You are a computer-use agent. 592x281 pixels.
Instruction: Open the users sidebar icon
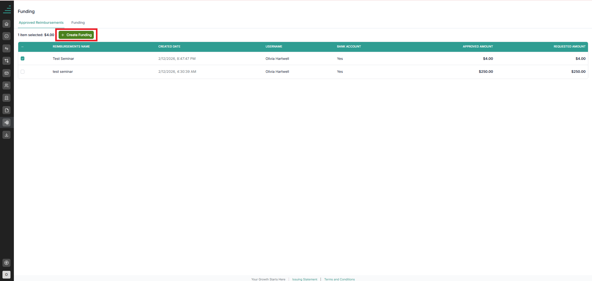click(6, 85)
